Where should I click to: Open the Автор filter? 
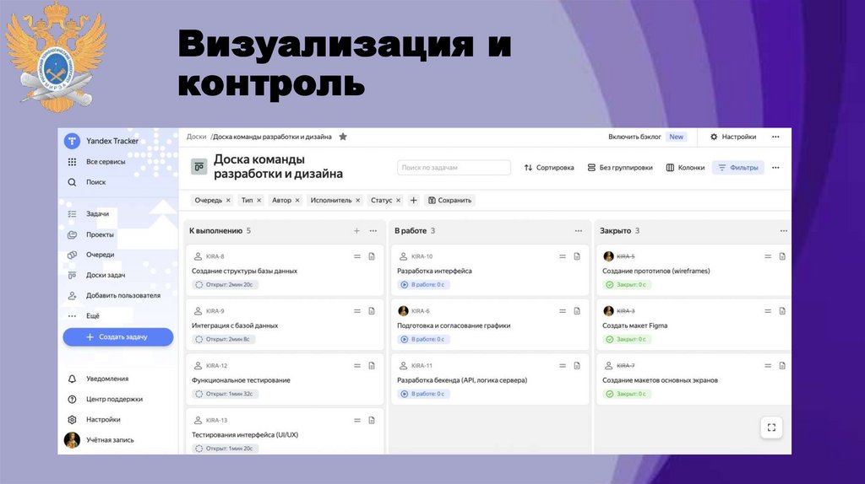click(x=281, y=201)
